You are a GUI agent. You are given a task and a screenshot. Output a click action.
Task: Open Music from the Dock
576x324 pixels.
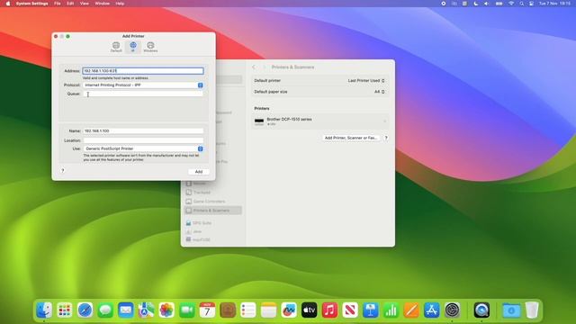click(x=329, y=310)
